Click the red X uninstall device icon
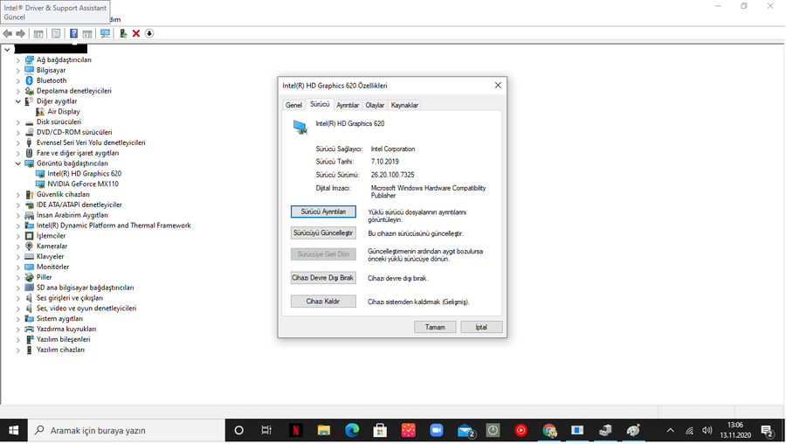786x444 pixels. click(136, 33)
